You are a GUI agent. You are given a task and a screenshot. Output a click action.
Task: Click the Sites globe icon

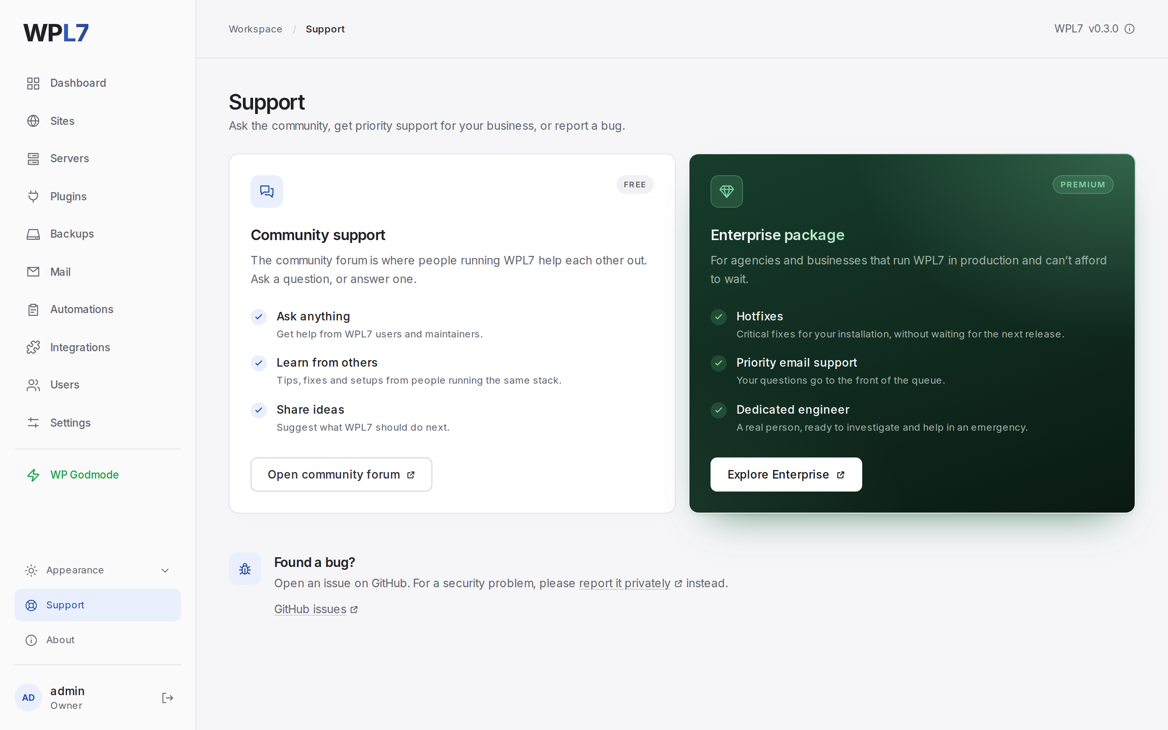(33, 121)
